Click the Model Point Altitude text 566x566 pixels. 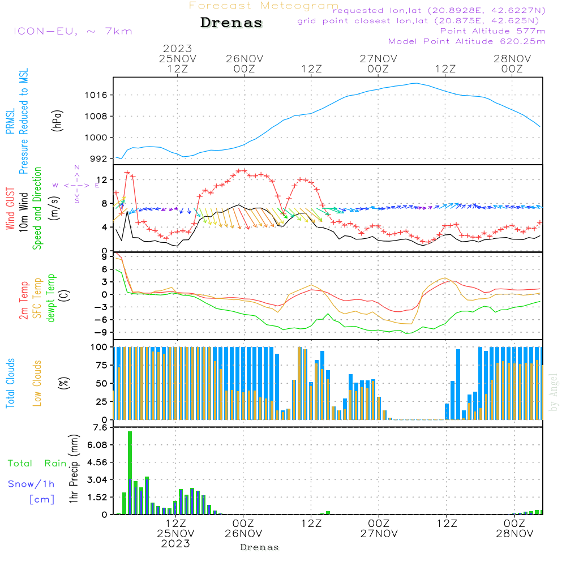pyautogui.click(x=467, y=41)
